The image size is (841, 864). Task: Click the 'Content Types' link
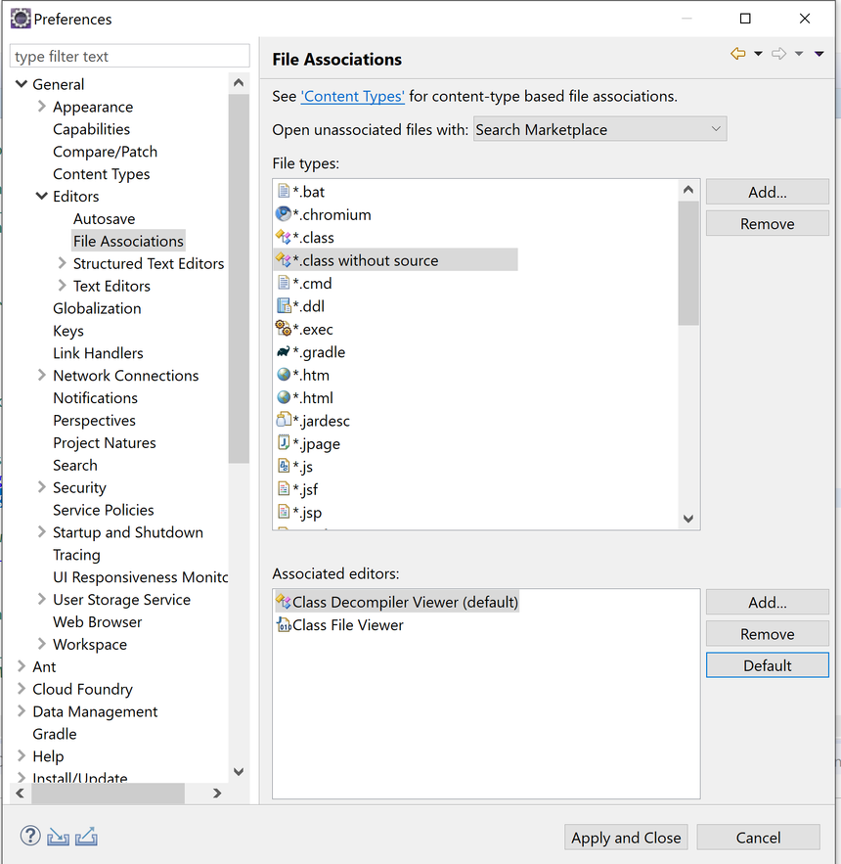pyautogui.click(x=352, y=96)
